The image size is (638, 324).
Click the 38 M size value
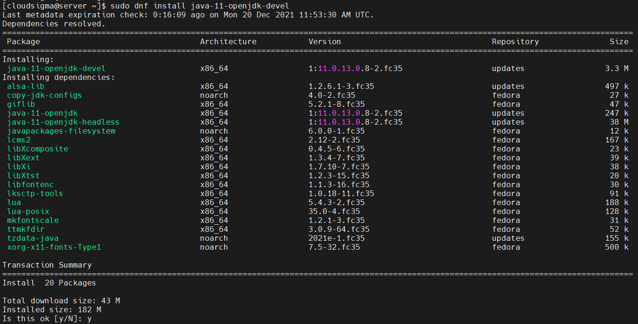619,122
